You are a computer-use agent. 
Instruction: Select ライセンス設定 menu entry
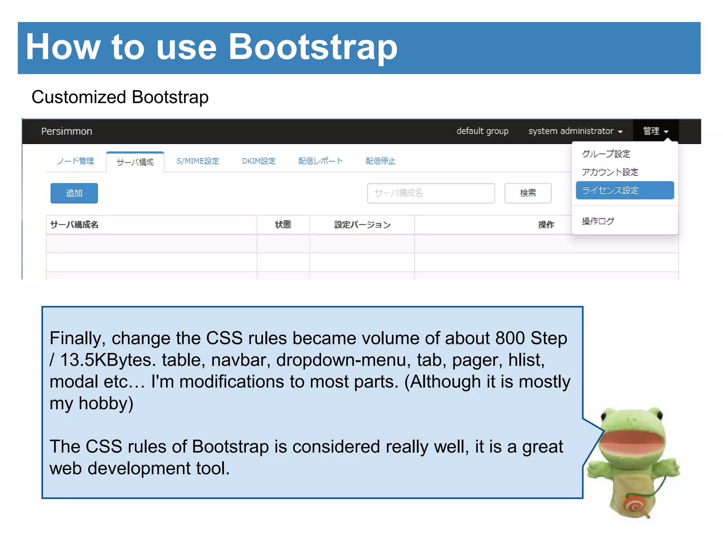(x=625, y=190)
